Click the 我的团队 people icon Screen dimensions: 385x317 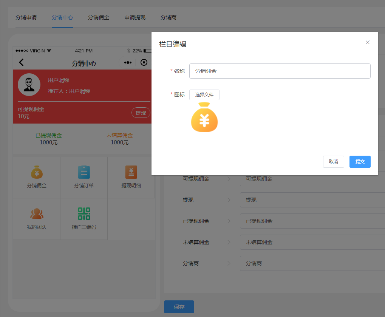click(37, 213)
